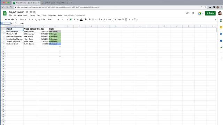Open vertical align options
Image resolution: width=223 pixels, height=125 pixels.
105,19
